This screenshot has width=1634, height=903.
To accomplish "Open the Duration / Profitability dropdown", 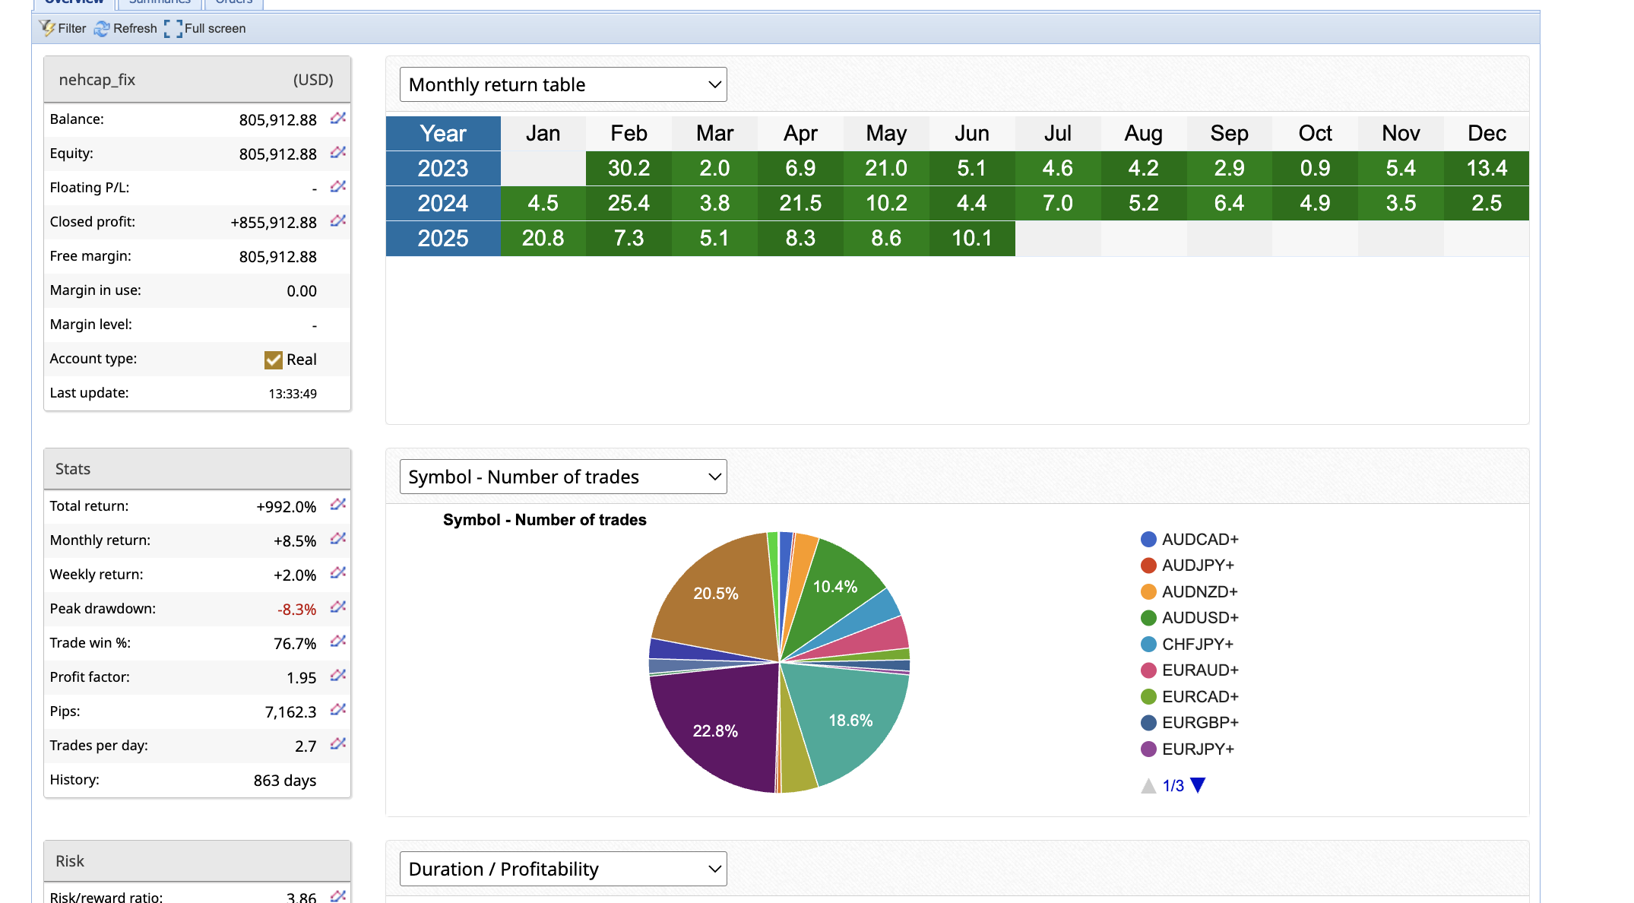I will tap(563, 869).
